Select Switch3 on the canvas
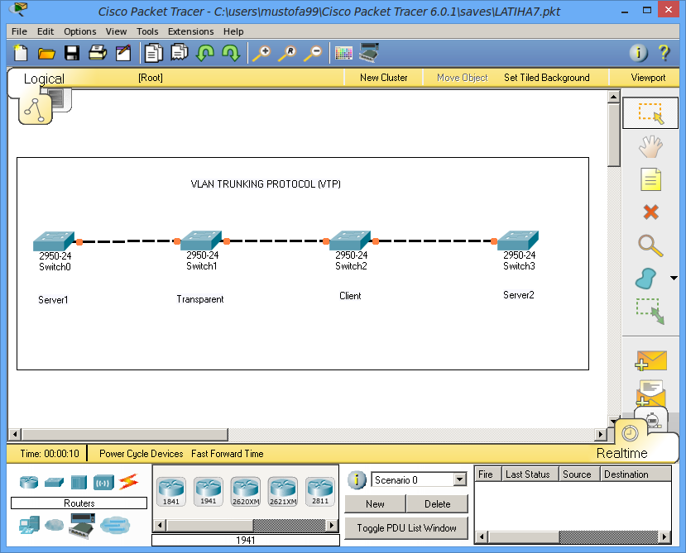The height and width of the screenshot is (553, 686). click(x=518, y=241)
